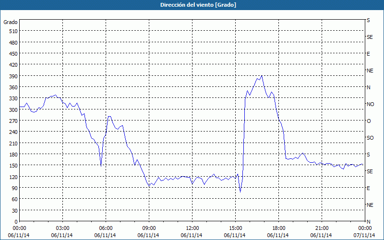
Task: Select the 18:00 time label
Action: (x=278, y=228)
